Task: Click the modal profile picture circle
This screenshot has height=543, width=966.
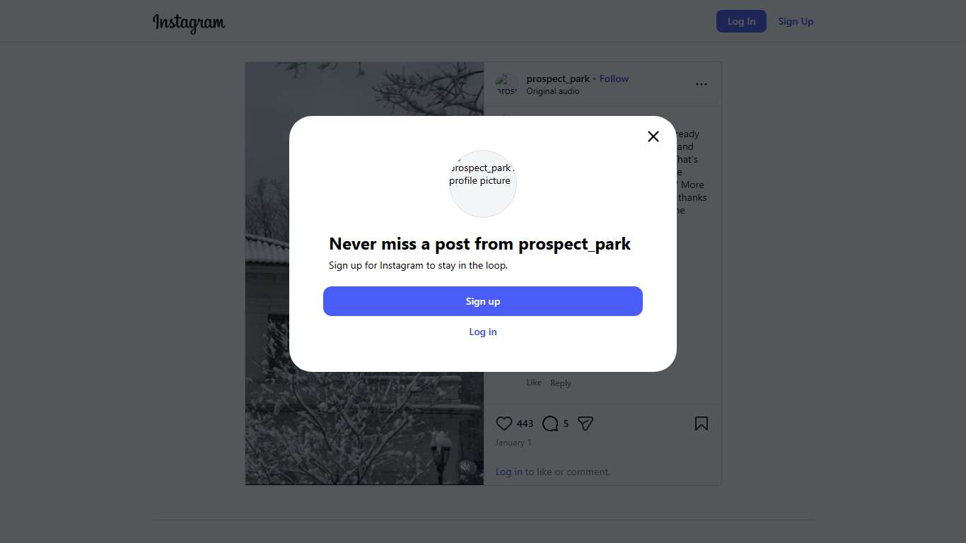Action: 483,183
